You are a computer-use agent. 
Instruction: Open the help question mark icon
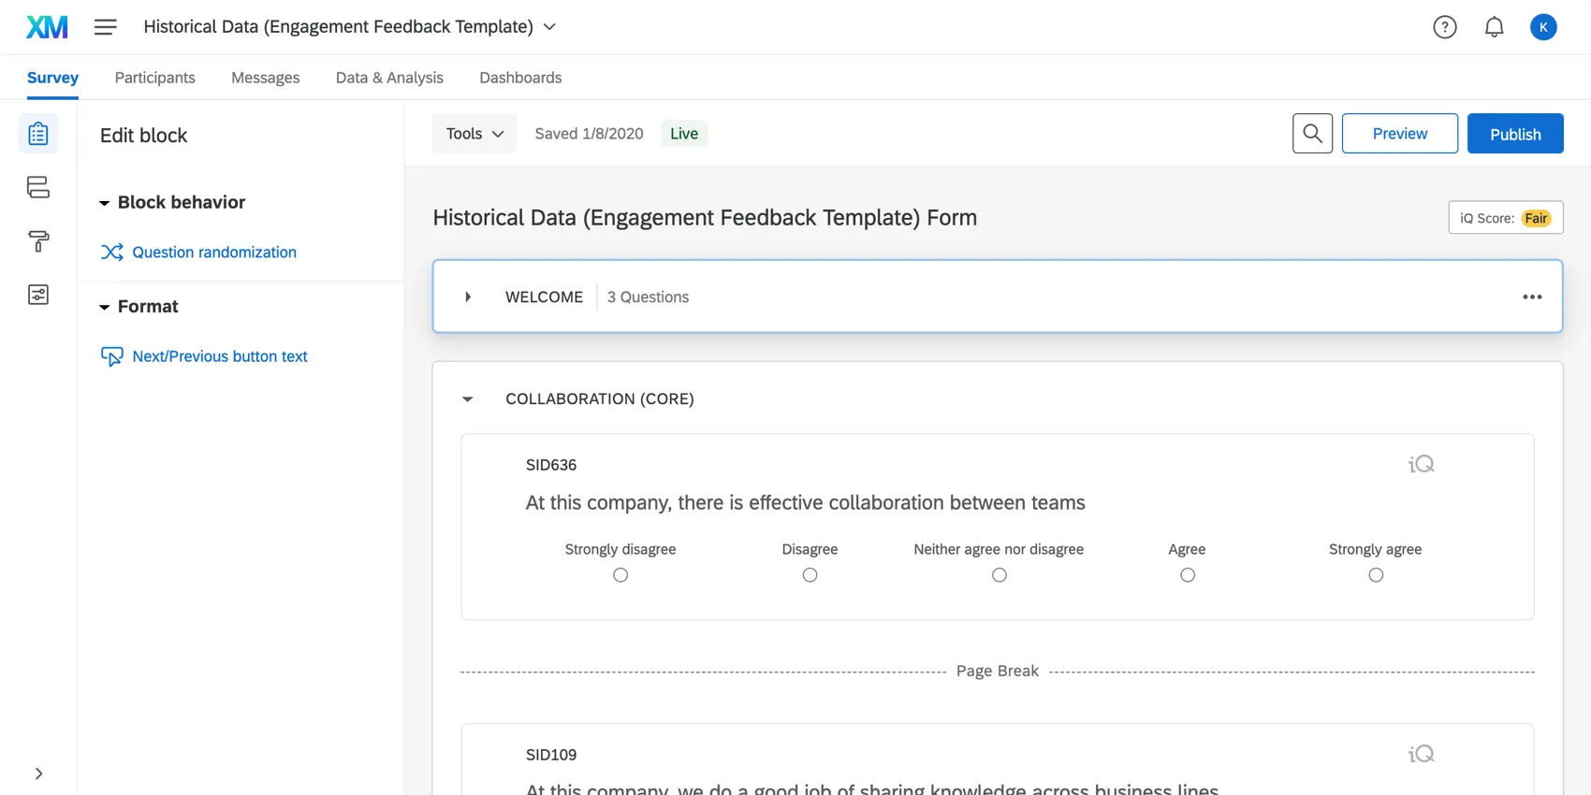coord(1445,27)
